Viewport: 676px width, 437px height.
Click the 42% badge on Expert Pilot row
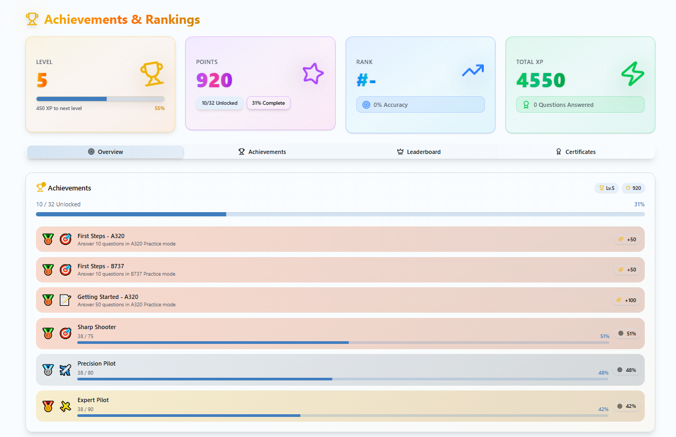pos(627,406)
